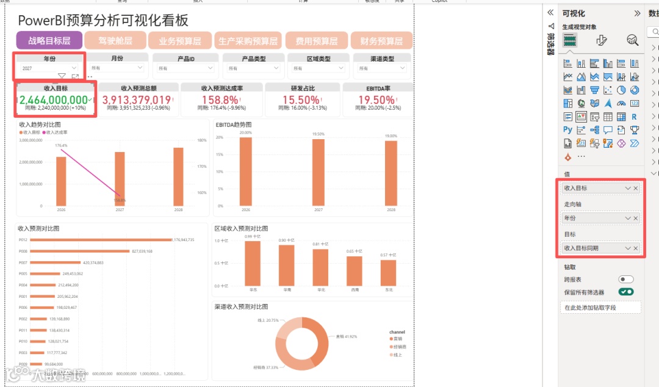Screen dimensions: 659x387
Task: Select the R script visual
Action: (x=634, y=117)
